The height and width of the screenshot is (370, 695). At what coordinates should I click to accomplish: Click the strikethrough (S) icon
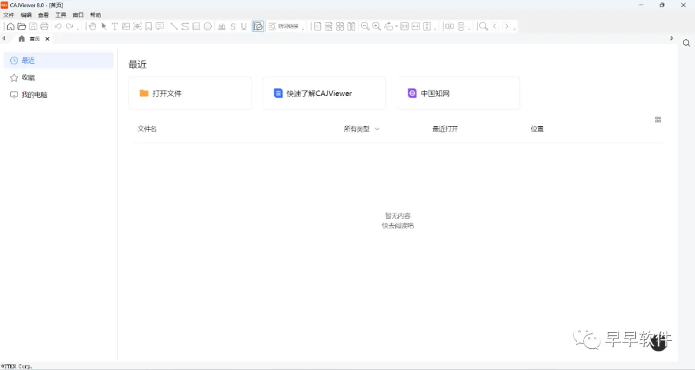233,26
